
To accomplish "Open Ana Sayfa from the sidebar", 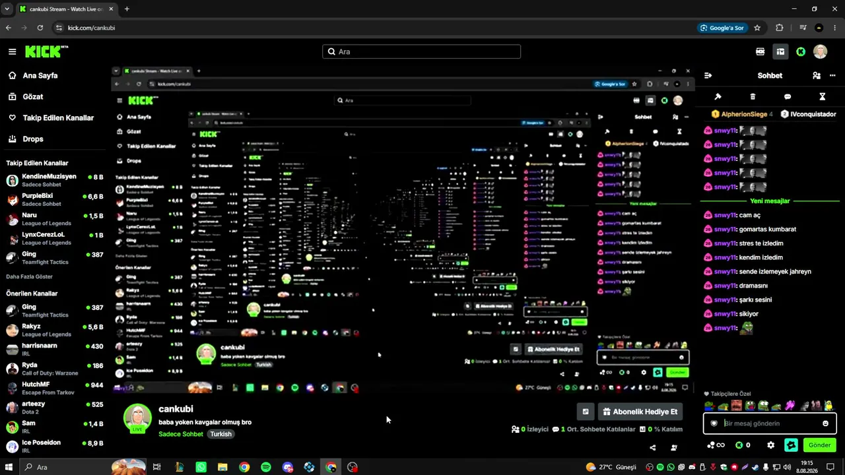I will click(40, 76).
